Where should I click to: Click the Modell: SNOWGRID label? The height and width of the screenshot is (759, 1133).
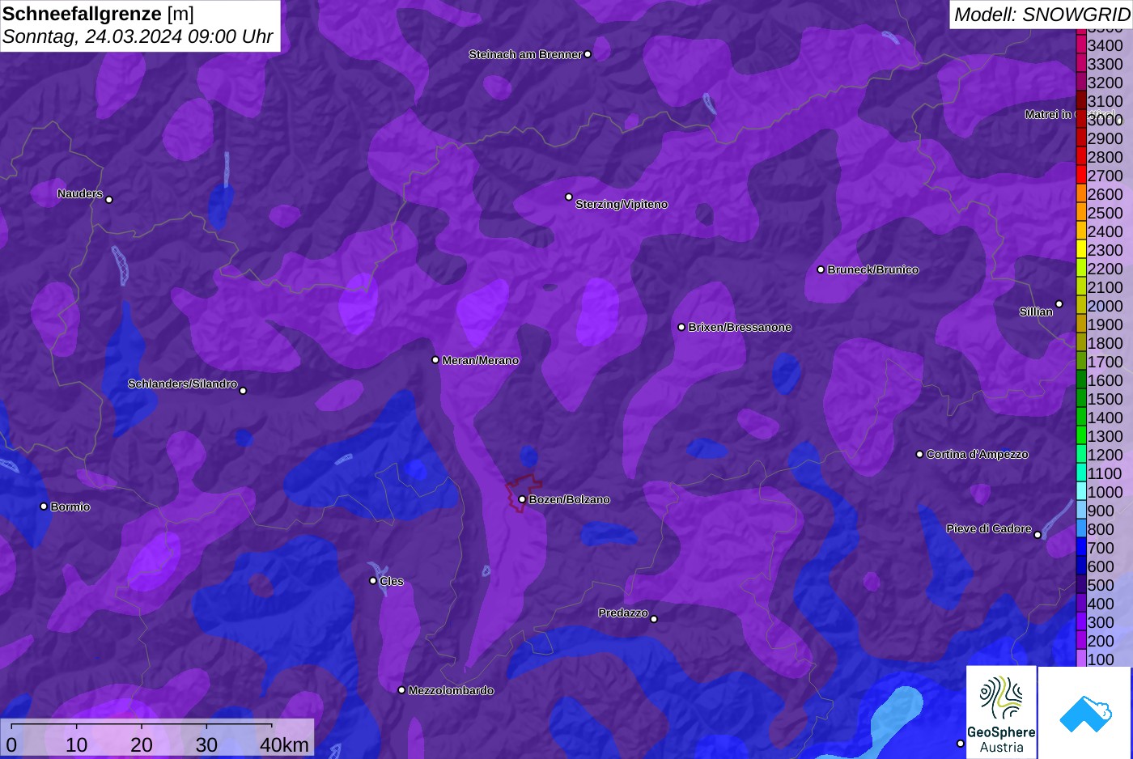click(1042, 15)
